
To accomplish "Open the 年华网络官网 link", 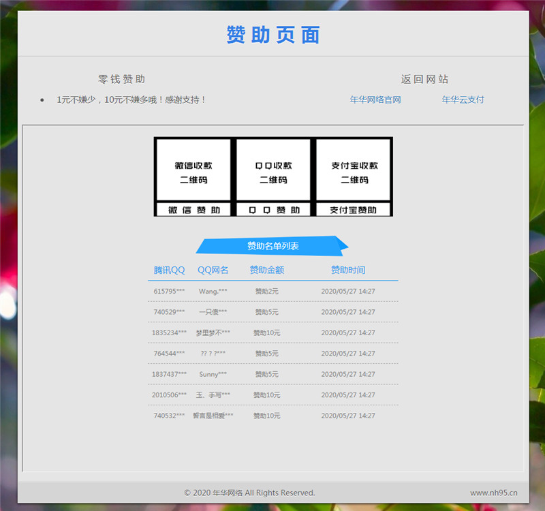I will (x=374, y=99).
